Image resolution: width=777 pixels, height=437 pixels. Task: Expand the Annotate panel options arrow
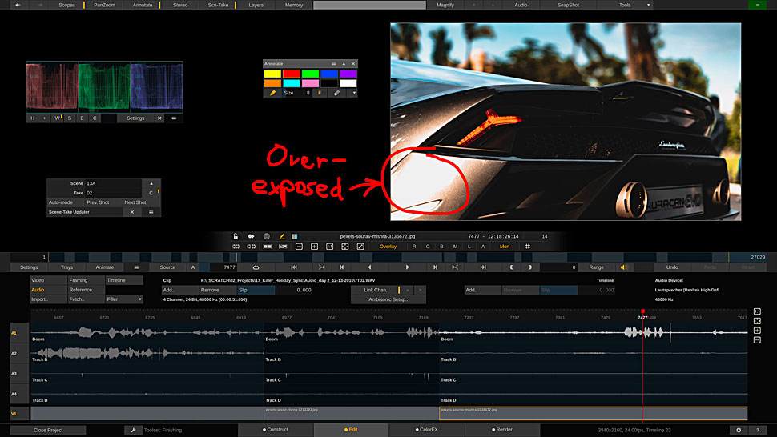(354, 93)
